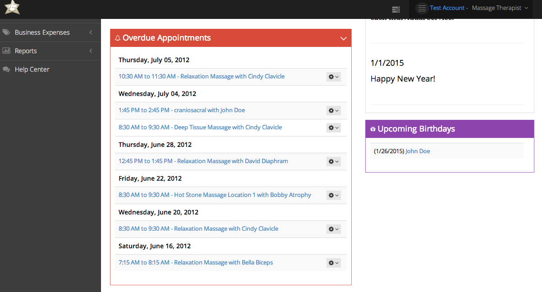Collapse the Overdue Appointments panel chevron
Viewport: 542px width, 292px height.
tap(344, 38)
